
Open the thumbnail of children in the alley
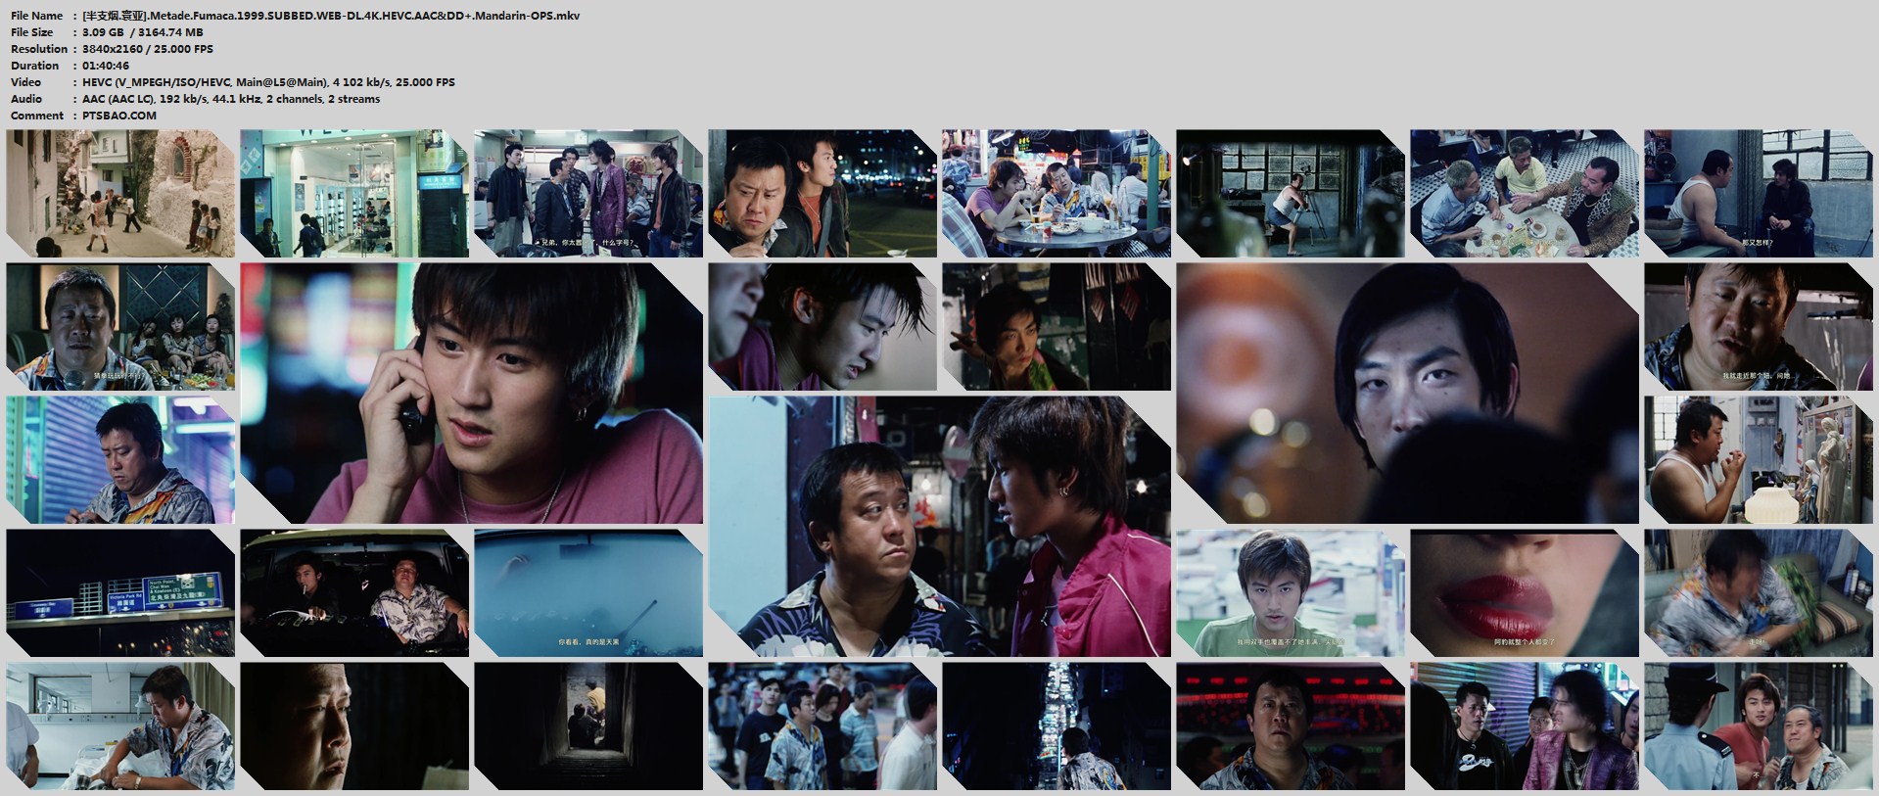coord(120,194)
